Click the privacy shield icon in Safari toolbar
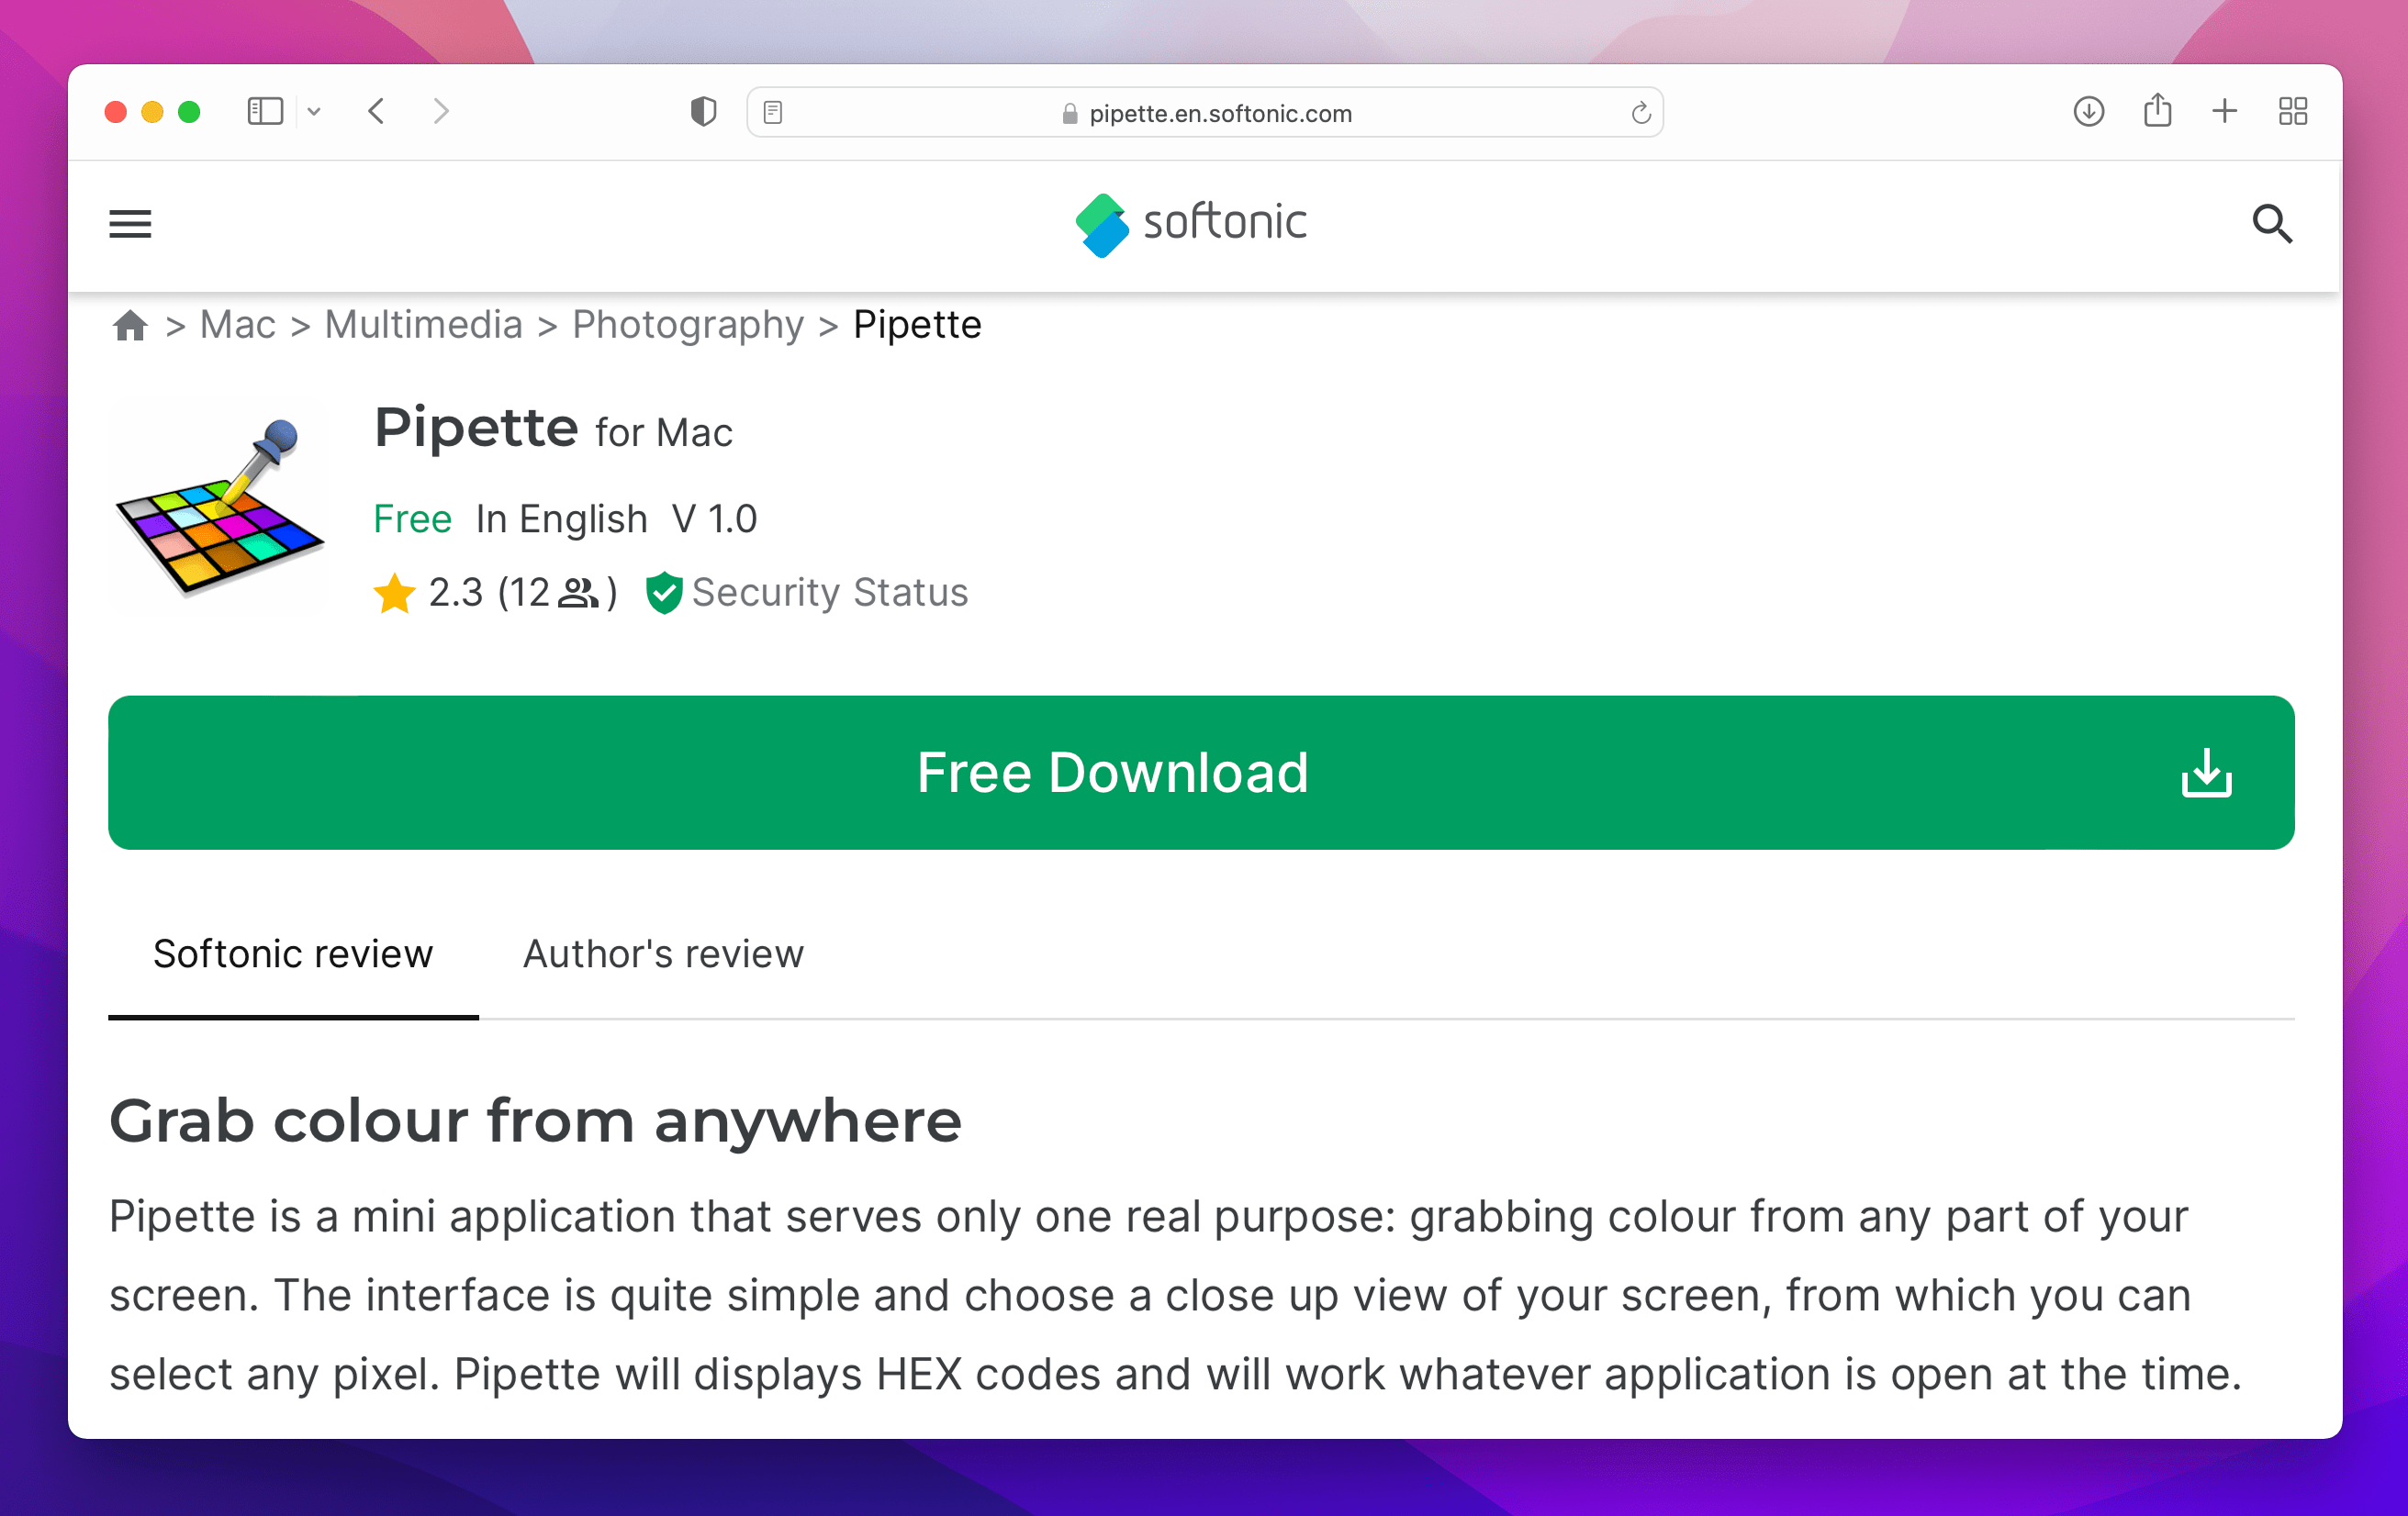 [703, 111]
